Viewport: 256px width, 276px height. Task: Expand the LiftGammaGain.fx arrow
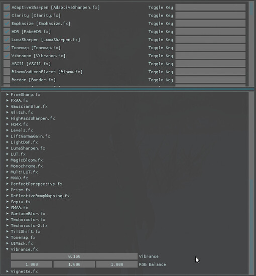point(8,136)
